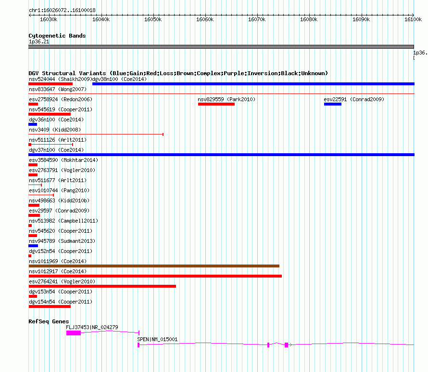This screenshot has width=428, height=372.
Task: Click the chr1:16026072..16100018 coordinate label
Action: 62,10
